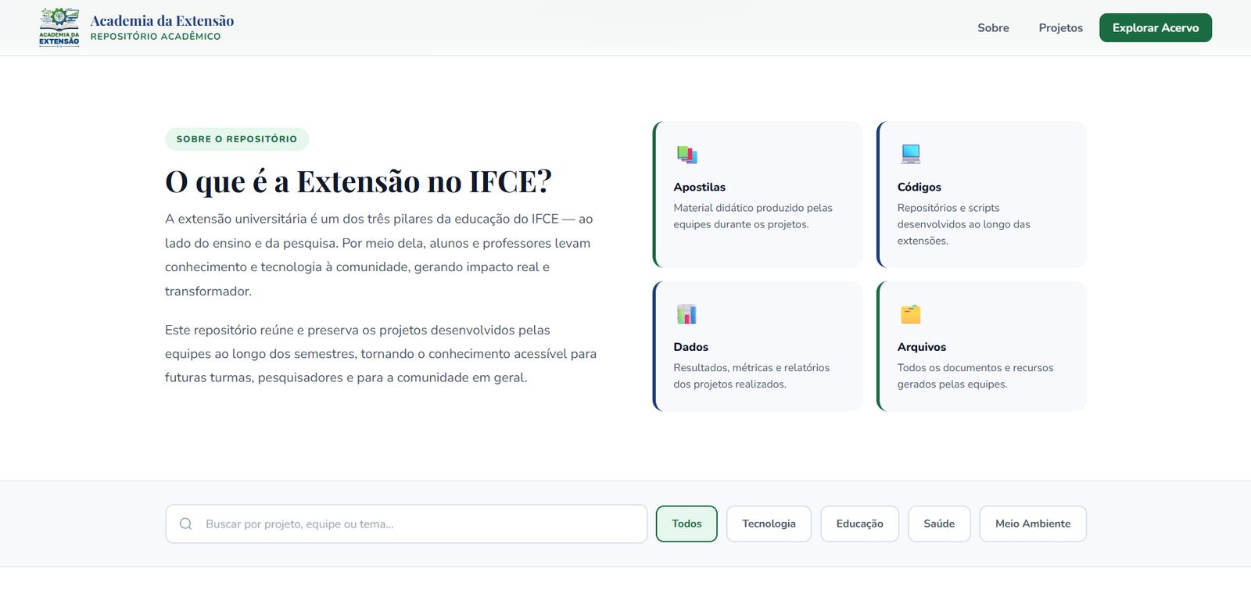Click the text 'Todos os documentos e recursos'
This screenshot has width=1251, height=597.
pyautogui.click(x=975, y=367)
